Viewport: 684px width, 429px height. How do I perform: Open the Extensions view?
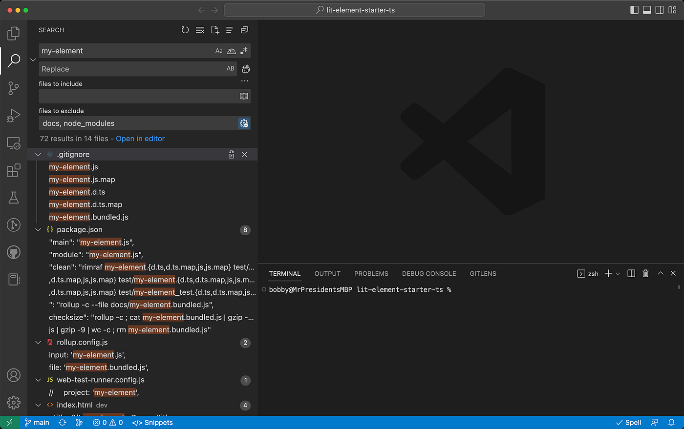[13, 170]
